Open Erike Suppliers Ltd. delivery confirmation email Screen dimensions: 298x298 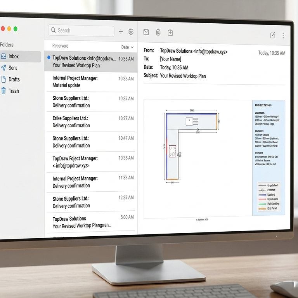pos(91,122)
